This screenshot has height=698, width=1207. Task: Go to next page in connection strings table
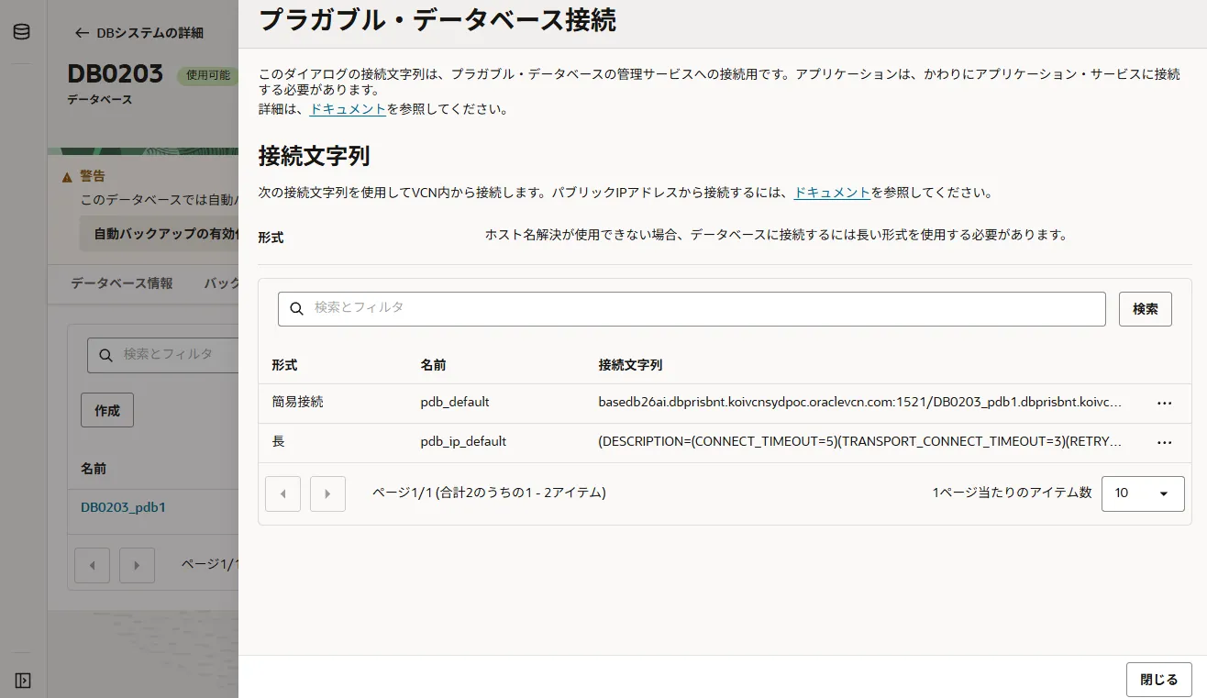tap(327, 493)
